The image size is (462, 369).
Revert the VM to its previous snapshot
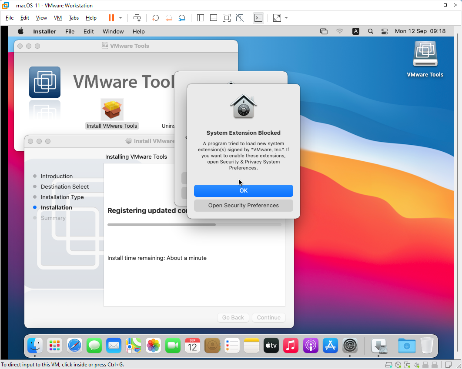click(x=168, y=18)
